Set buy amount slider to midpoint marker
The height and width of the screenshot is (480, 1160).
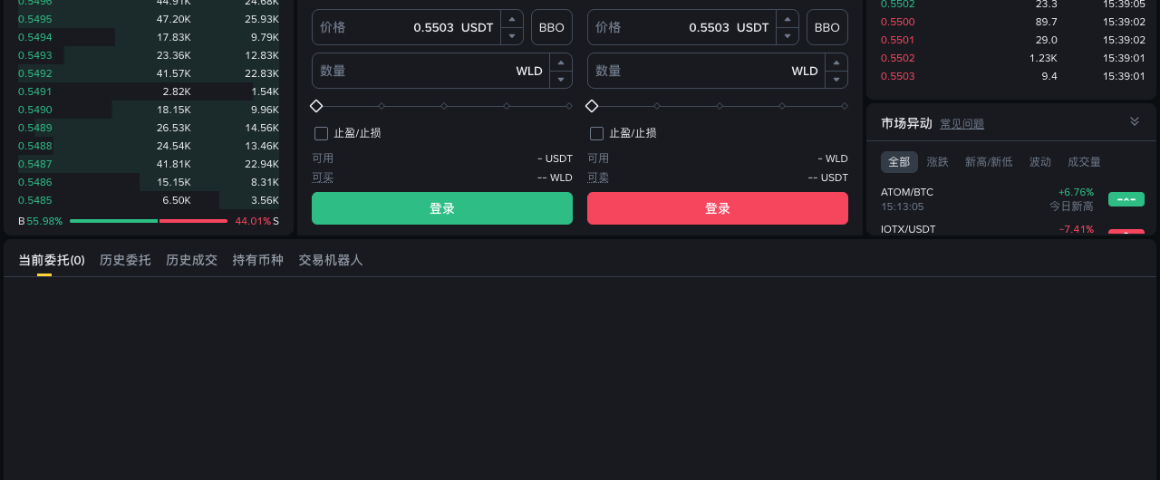click(x=444, y=106)
